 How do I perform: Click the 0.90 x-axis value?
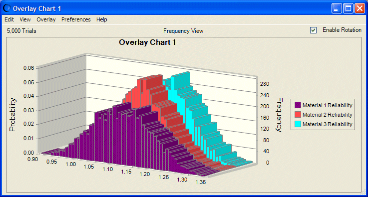pos(32,159)
